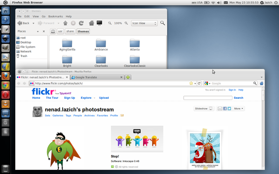Click the volume icon in the top panel
This screenshot has width=279, height=174.
pos(219,2)
